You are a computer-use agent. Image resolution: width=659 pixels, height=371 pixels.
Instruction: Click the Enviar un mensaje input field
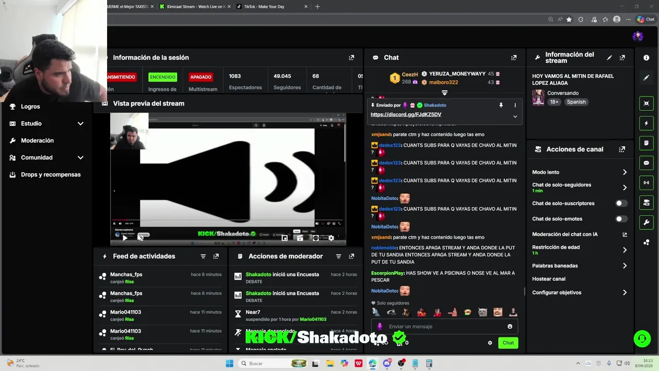[444, 326]
